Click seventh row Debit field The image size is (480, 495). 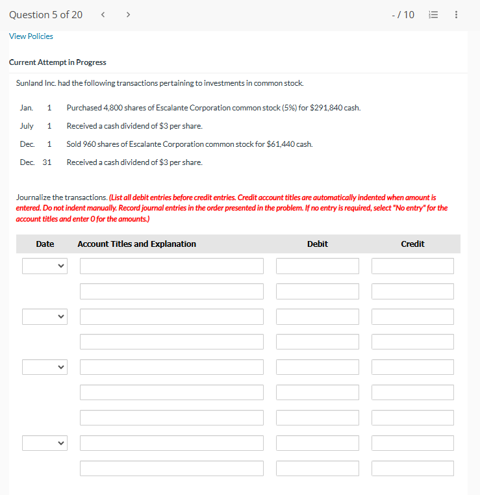coord(318,418)
